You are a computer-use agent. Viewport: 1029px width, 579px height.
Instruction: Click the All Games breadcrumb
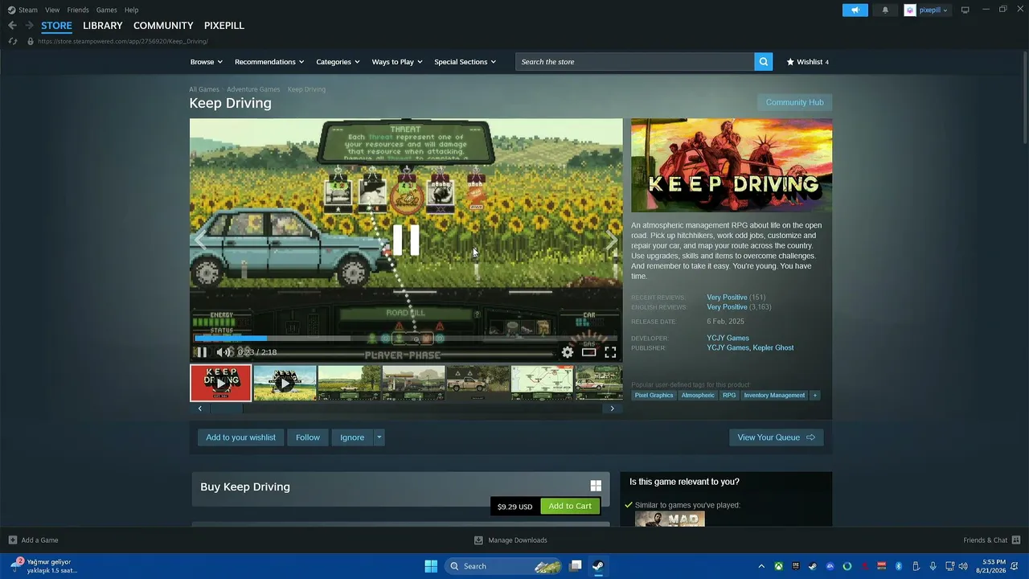tap(204, 89)
